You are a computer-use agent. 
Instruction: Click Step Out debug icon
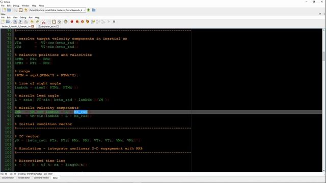pos(103,21)
